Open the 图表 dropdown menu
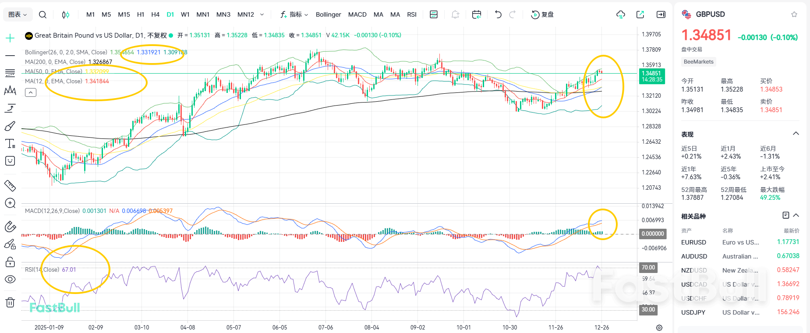The width and height of the screenshot is (810, 333). point(18,14)
